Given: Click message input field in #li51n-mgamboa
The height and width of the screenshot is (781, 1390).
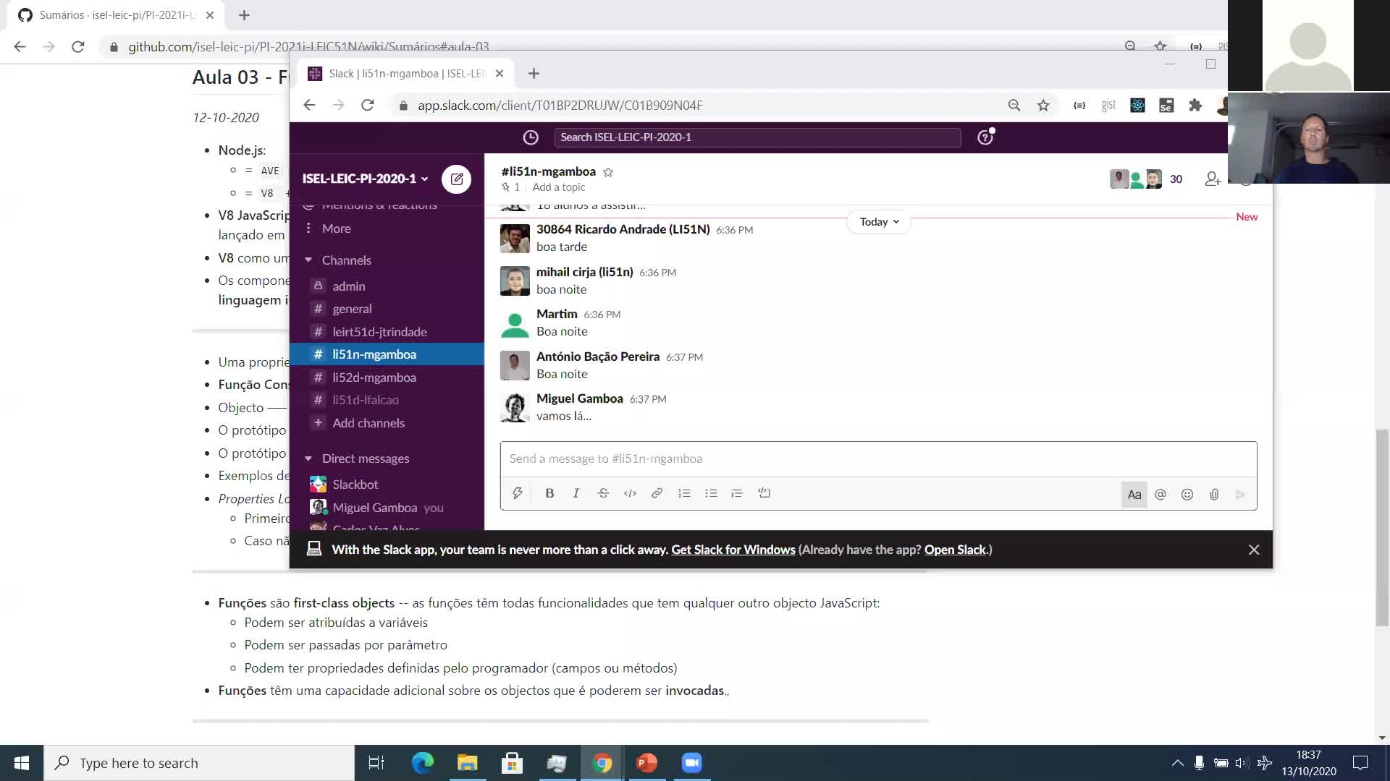Looking at the screenshot, I should [x=878, y=458].
